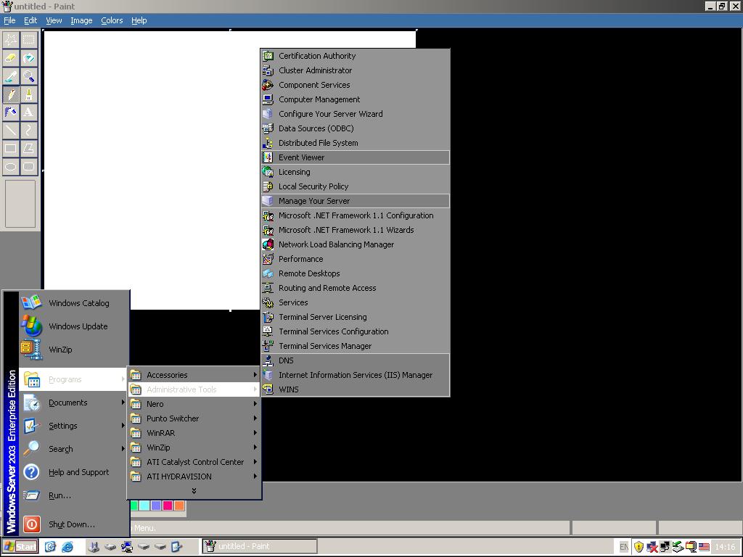This screenshot has height=557, width=743.
Task: Select the orange color swatch
Action: (x=179, y=506)
